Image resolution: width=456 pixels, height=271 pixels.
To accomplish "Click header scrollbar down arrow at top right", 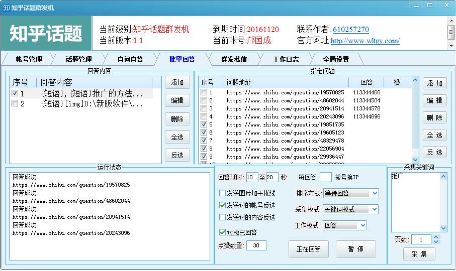I will point(451,46).
